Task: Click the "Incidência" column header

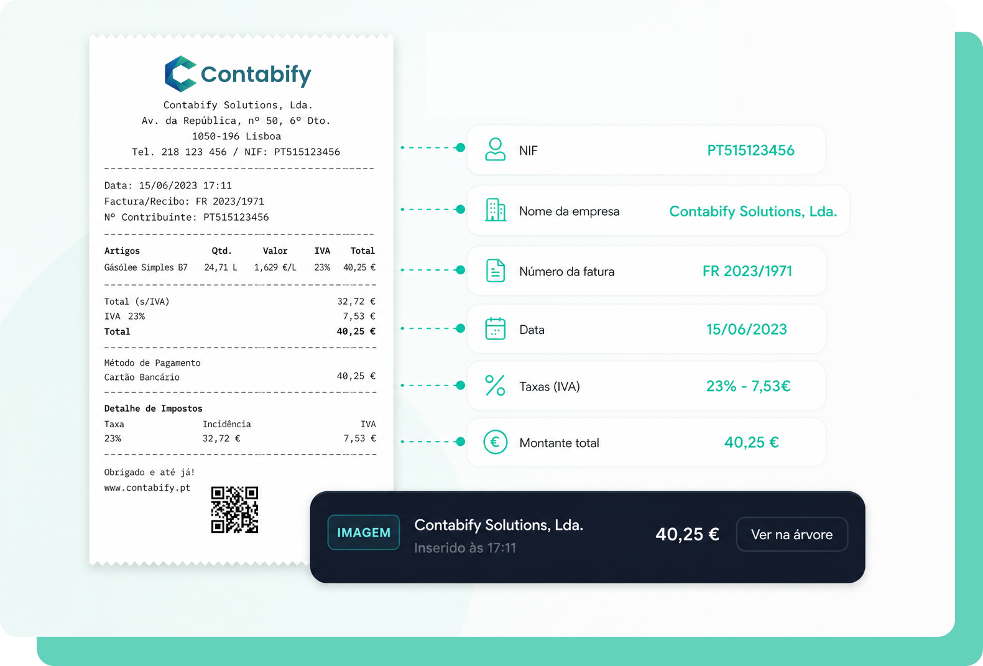Action: pyautogui.click(x=227, y=424)
